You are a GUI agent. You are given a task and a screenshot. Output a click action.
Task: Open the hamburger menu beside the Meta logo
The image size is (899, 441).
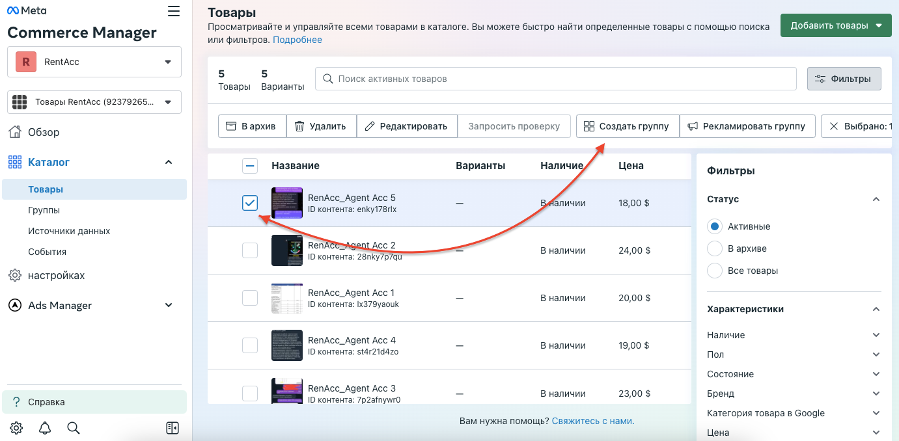coord(174,11)
